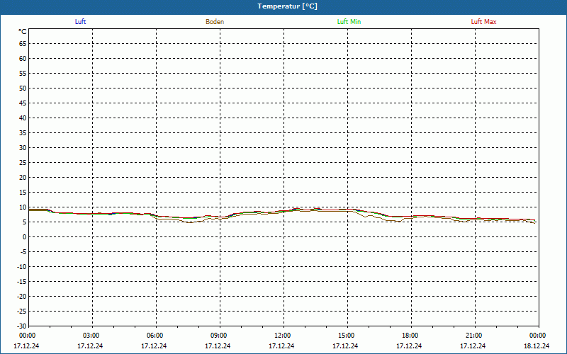Screen dimensions: 567x354
Task: Click the 30 y-axis value
Action: pyautogui.click(x=23, y=148)
